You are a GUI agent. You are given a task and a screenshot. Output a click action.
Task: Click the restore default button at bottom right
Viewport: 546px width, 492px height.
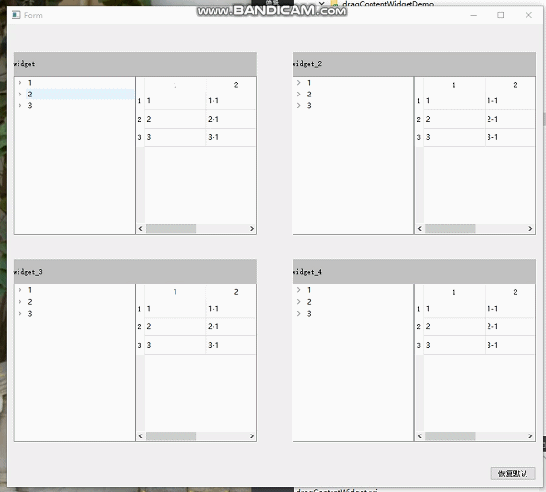click(513, 473)
